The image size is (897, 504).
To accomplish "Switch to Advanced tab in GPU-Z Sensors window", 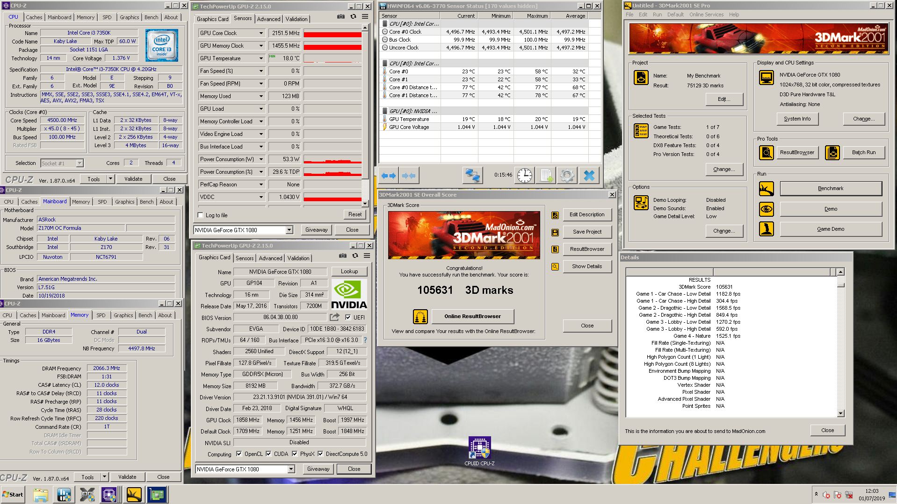I will (x=268, y=19).
